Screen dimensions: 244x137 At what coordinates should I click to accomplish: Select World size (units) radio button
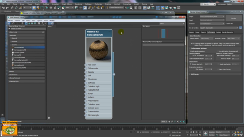[x=218, y=64]
